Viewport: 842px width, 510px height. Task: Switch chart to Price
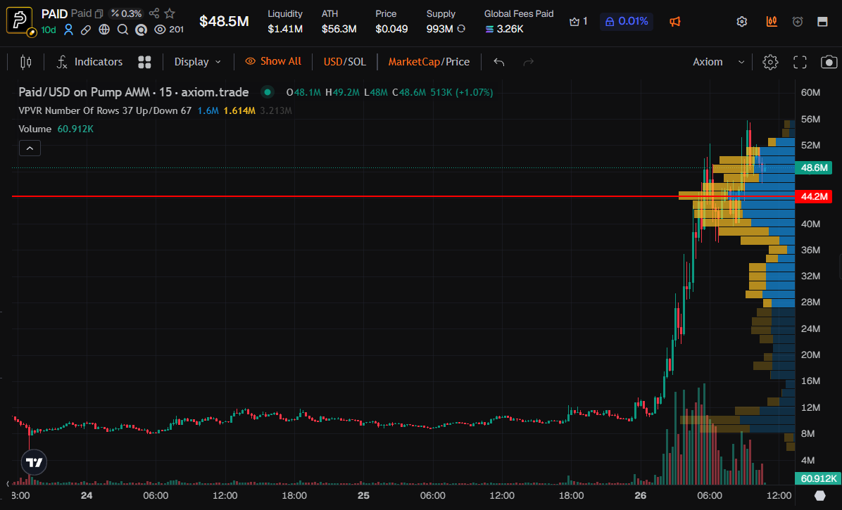click(x=458, y=62)
